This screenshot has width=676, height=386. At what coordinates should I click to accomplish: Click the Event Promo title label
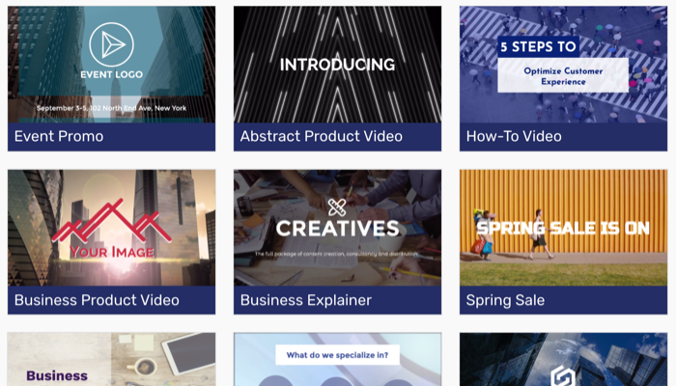(59, 137)
